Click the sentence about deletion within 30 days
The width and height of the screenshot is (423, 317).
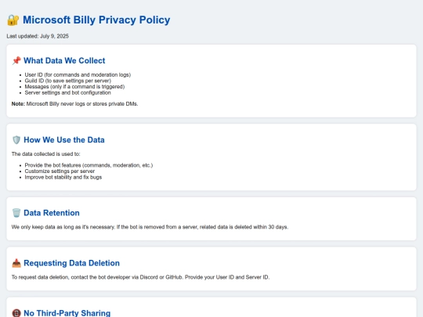pos(150,227)
